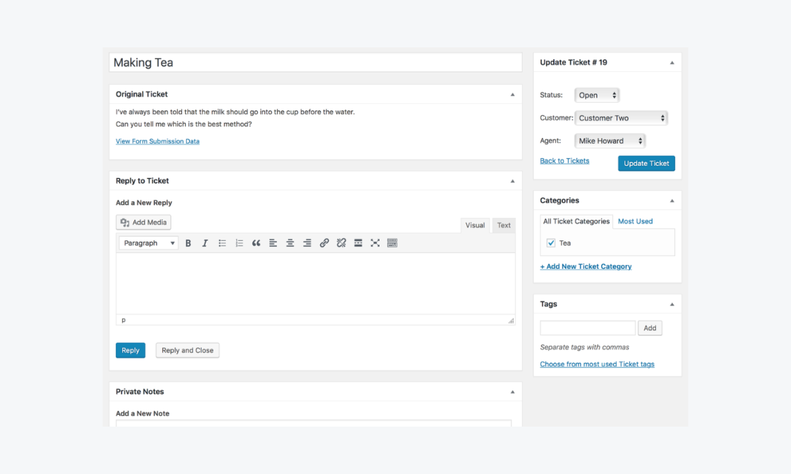Collapse the Tags panel
The height and width of the screenshot is (474, 791).
point(672,303)
